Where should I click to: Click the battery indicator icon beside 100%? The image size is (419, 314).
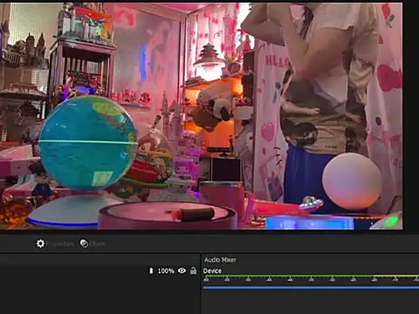coord(151,271)
